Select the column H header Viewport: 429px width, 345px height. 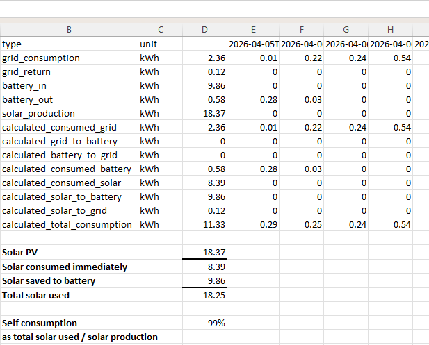(x=390, y=29)
